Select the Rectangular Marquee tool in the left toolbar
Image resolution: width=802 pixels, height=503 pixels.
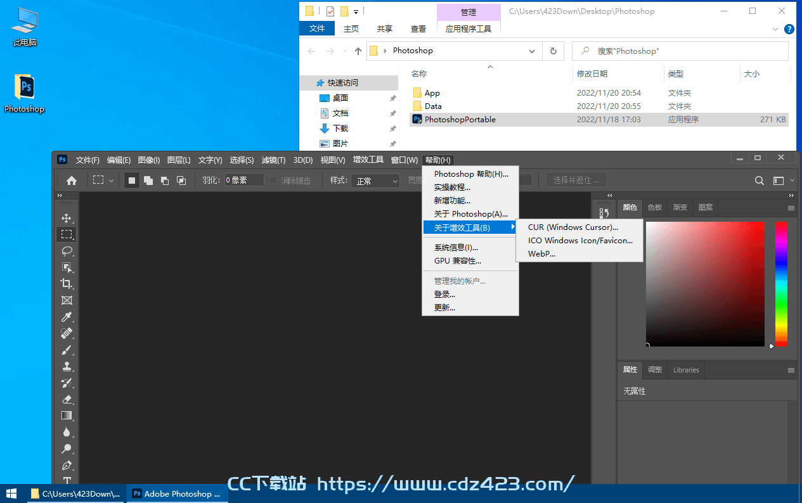67,234
